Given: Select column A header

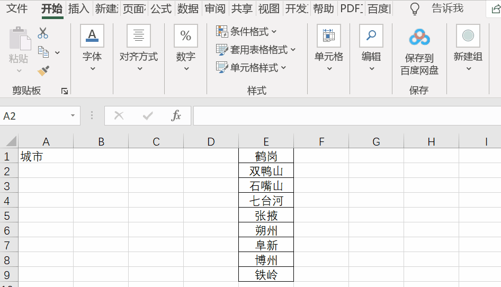Looking at the screenshot, I should 46,141.
